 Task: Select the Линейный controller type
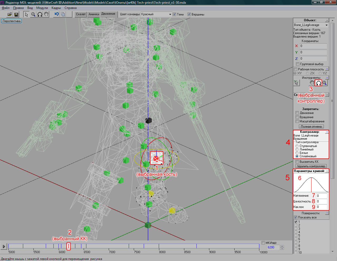pos(297,149)
